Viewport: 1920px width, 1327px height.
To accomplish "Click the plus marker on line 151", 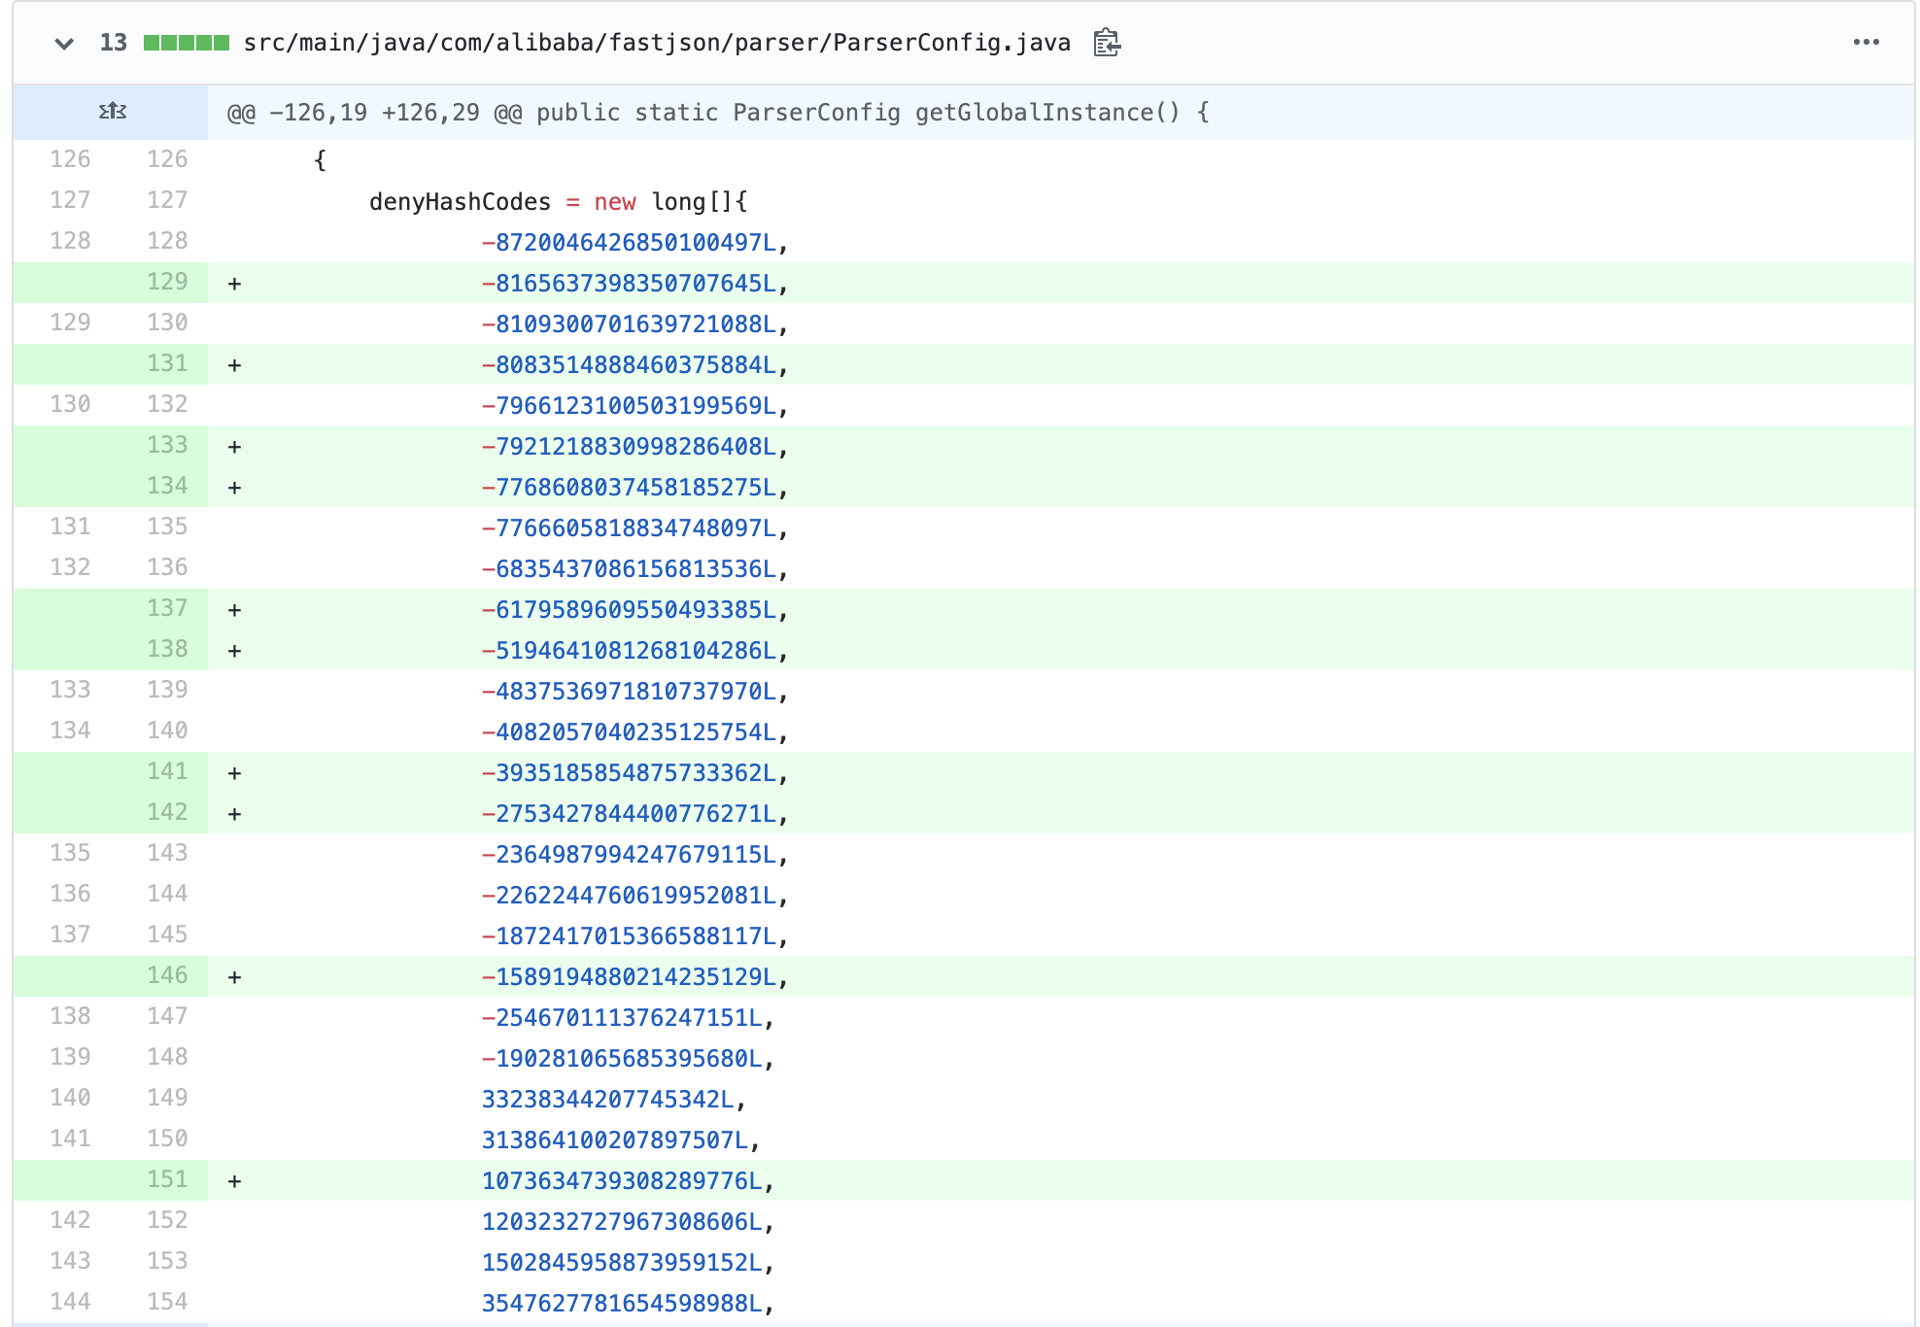I will click(234, 1181).
